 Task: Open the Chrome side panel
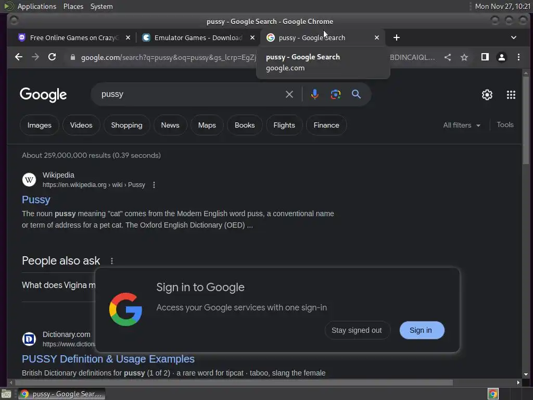coord(485,57)
